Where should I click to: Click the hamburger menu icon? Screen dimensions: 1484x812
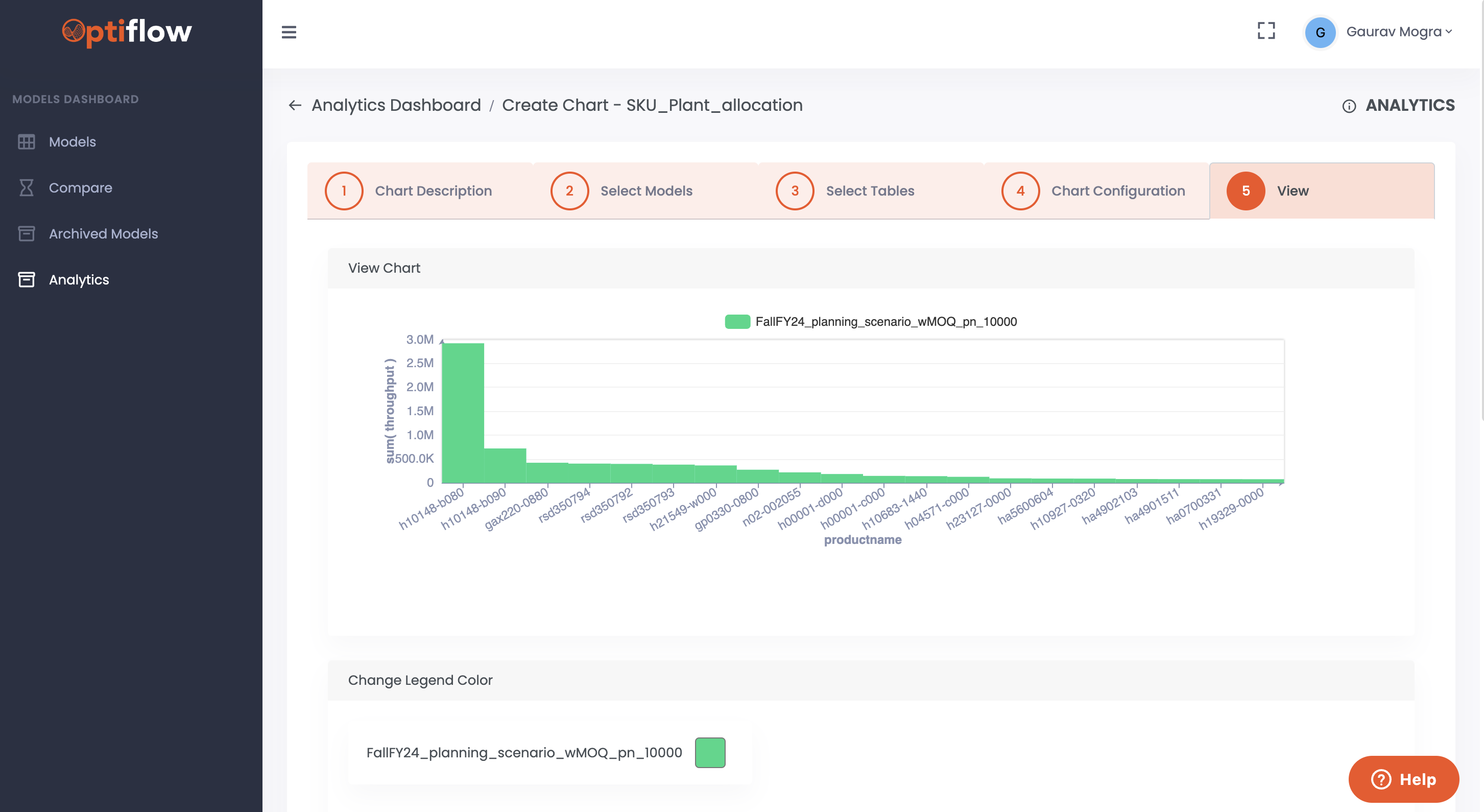point(289,32)
